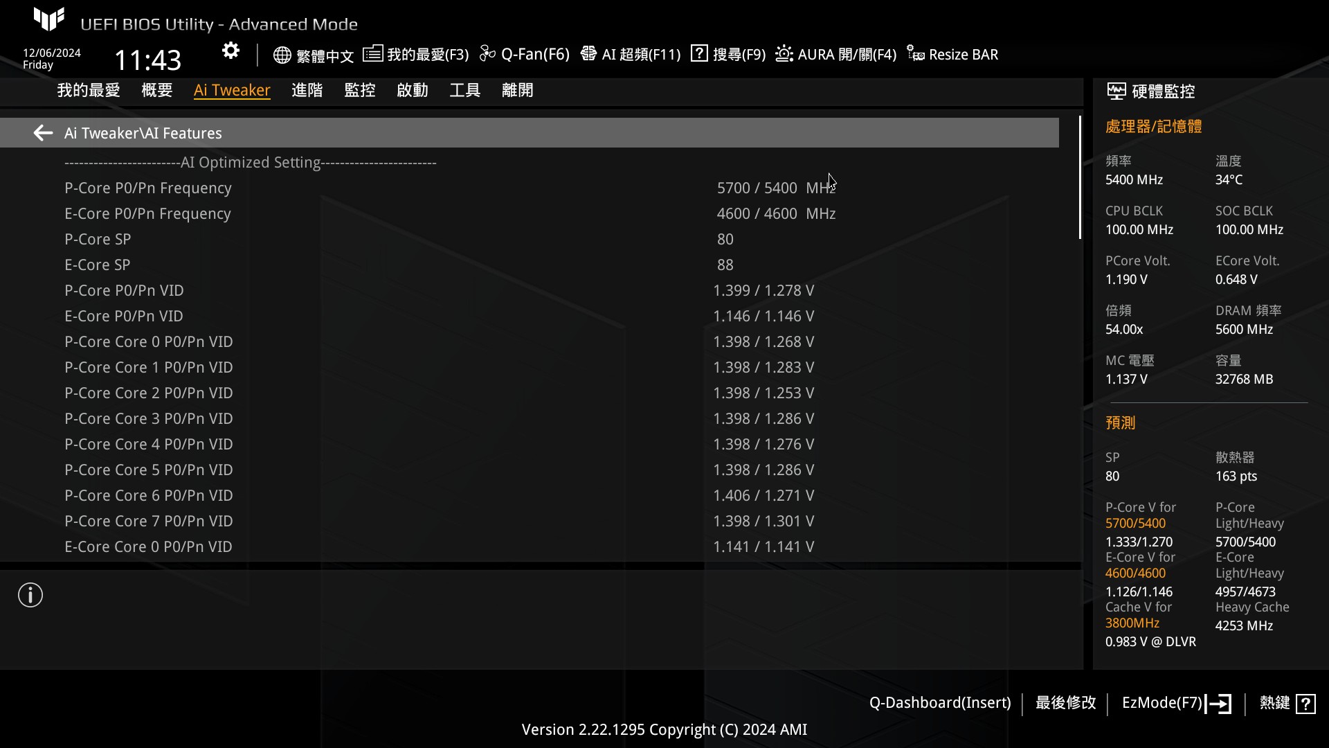Image resolution: width=1329 pixels, height=748 pixels.
Task: Switch to the 概要 tab
Action: 157,90
